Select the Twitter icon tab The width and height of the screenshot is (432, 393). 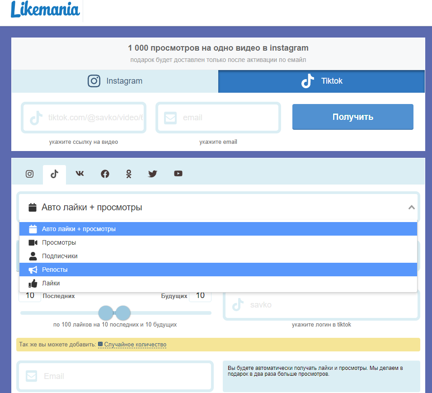pos(153,174)
